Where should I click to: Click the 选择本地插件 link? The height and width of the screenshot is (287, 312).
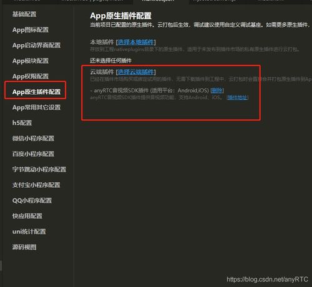[x=136, y=42]
